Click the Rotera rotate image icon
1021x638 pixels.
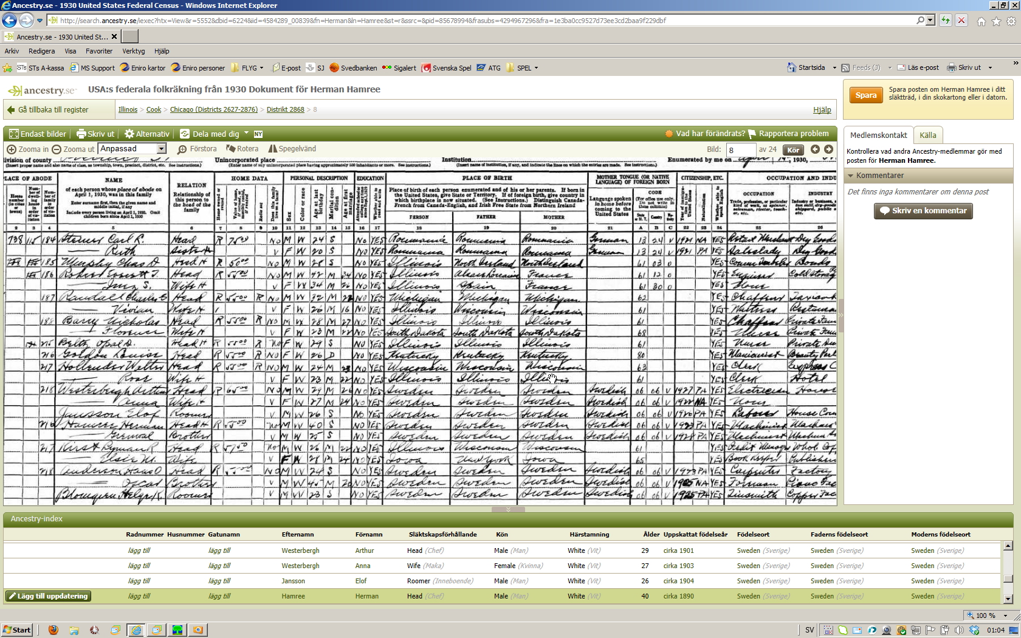231,149
